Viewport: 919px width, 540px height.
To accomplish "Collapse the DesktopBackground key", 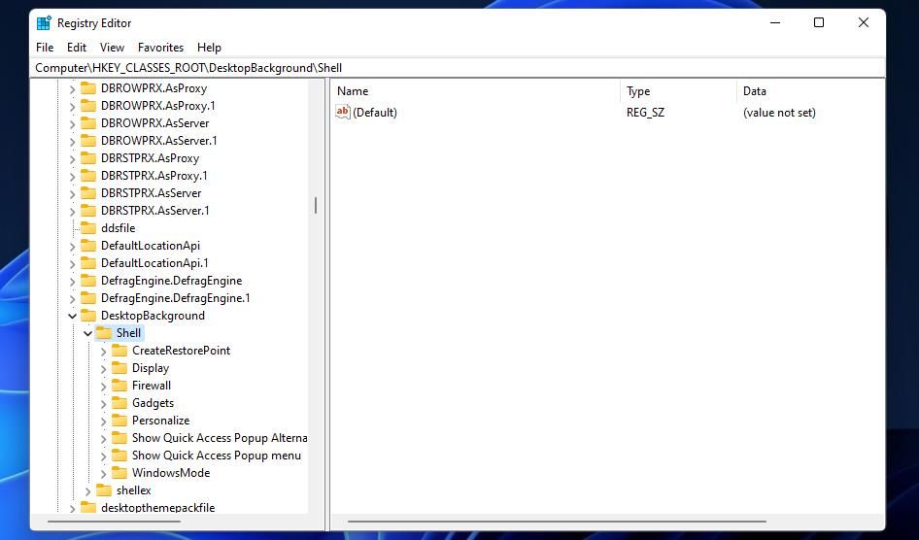I will pyautogui.click(x=72, y=316).
